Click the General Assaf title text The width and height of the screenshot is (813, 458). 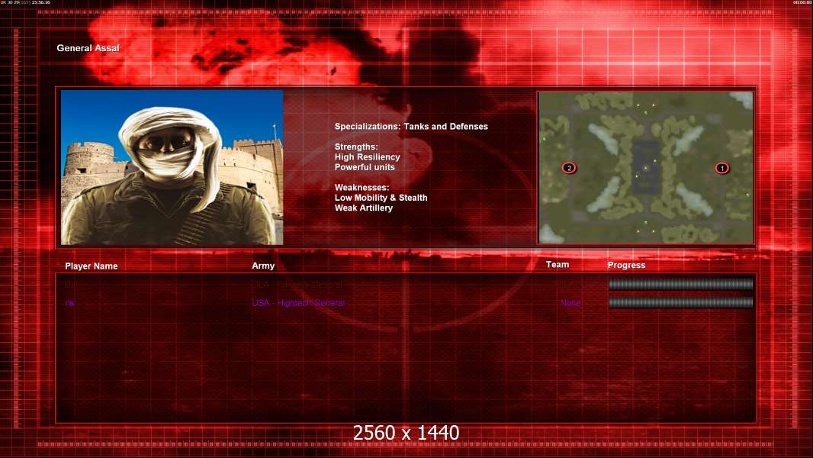tap(88, 48)
